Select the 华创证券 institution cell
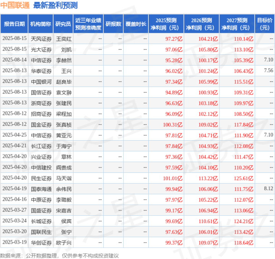The image size is (275, 259). click(41, 243)
